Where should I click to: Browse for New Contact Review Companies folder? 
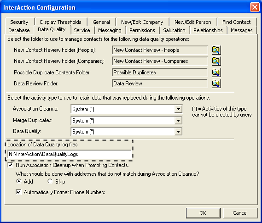click(216, 61)
